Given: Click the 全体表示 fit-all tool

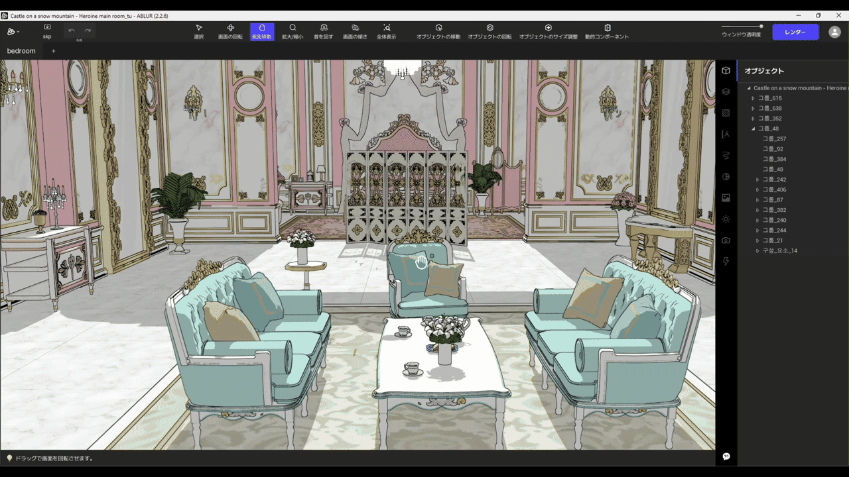Looking at the screenshot, I should pos(387,31).
